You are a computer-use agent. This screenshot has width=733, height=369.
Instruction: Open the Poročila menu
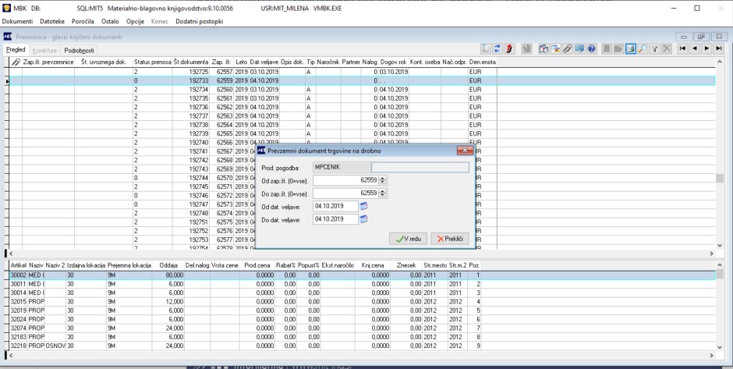tap(83, 22)
